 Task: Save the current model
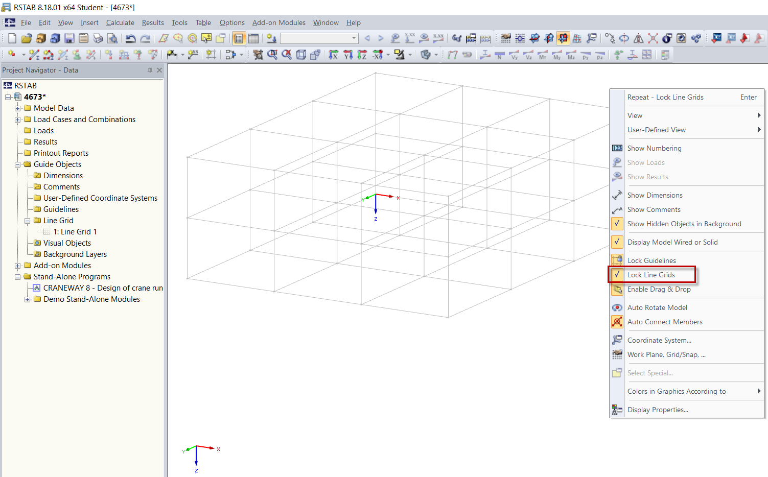point(69,38)
